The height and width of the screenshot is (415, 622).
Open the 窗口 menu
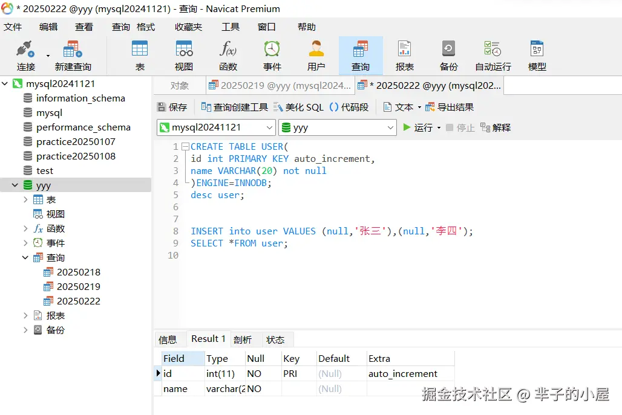(266, 27)
